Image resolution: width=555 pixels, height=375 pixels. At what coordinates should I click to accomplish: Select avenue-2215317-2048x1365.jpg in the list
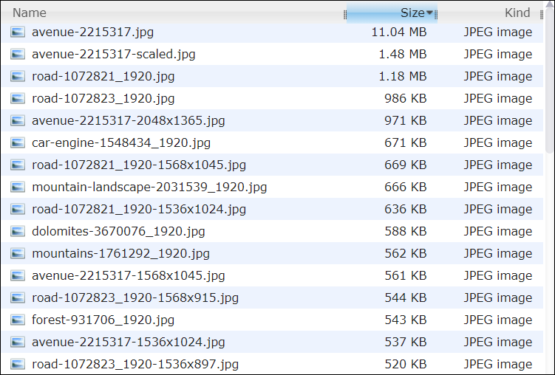(x=272, y=120)
